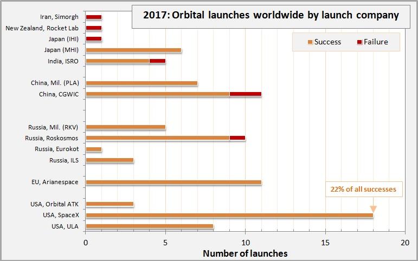Select the 'EU, Arianespace' label
The image size is (418, 261).
point(55,182)
